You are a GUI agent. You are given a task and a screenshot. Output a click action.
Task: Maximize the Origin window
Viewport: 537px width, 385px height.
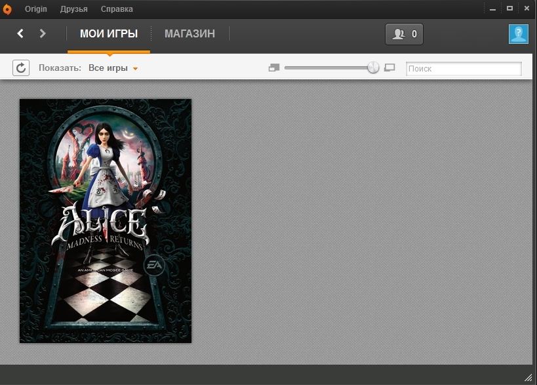coord(509,9)
